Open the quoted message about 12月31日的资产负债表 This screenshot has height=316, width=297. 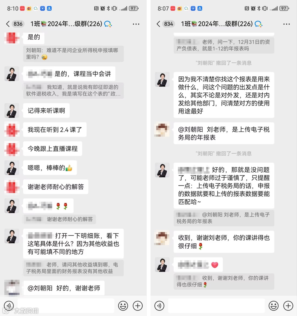tap(224, 45)
